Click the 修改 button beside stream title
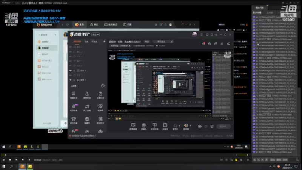Image resolution: width=302 pixels, height=170 pixels. tap(147, 42)
